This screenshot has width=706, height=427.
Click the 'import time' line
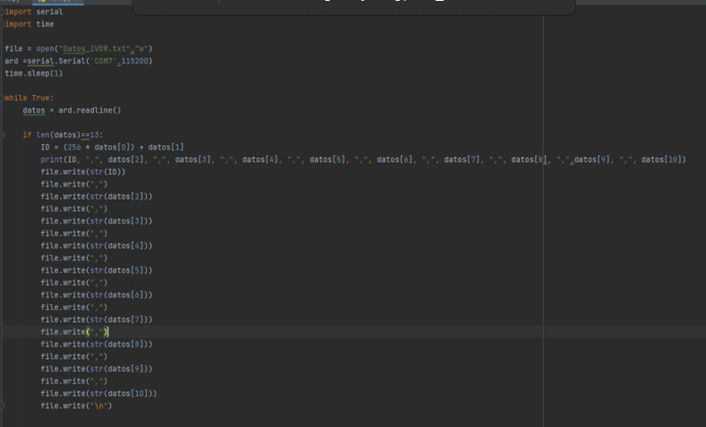click(x=29, y=25)
